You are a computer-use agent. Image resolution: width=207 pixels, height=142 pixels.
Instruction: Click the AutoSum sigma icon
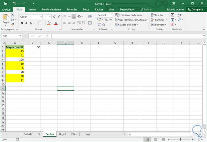coord(172,15)
